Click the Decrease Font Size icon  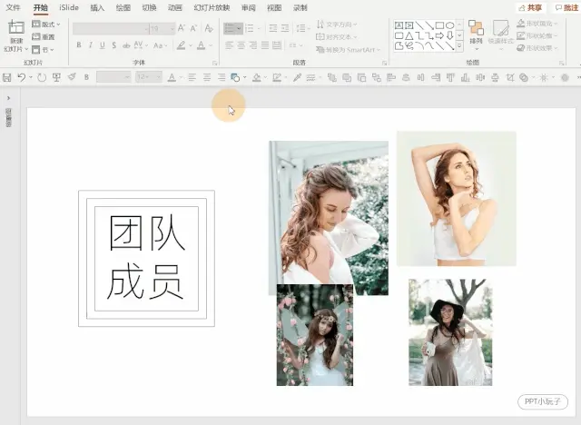point(193,28)
